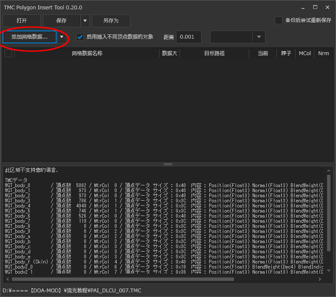Click the 脖子 column header

[286, 53]
